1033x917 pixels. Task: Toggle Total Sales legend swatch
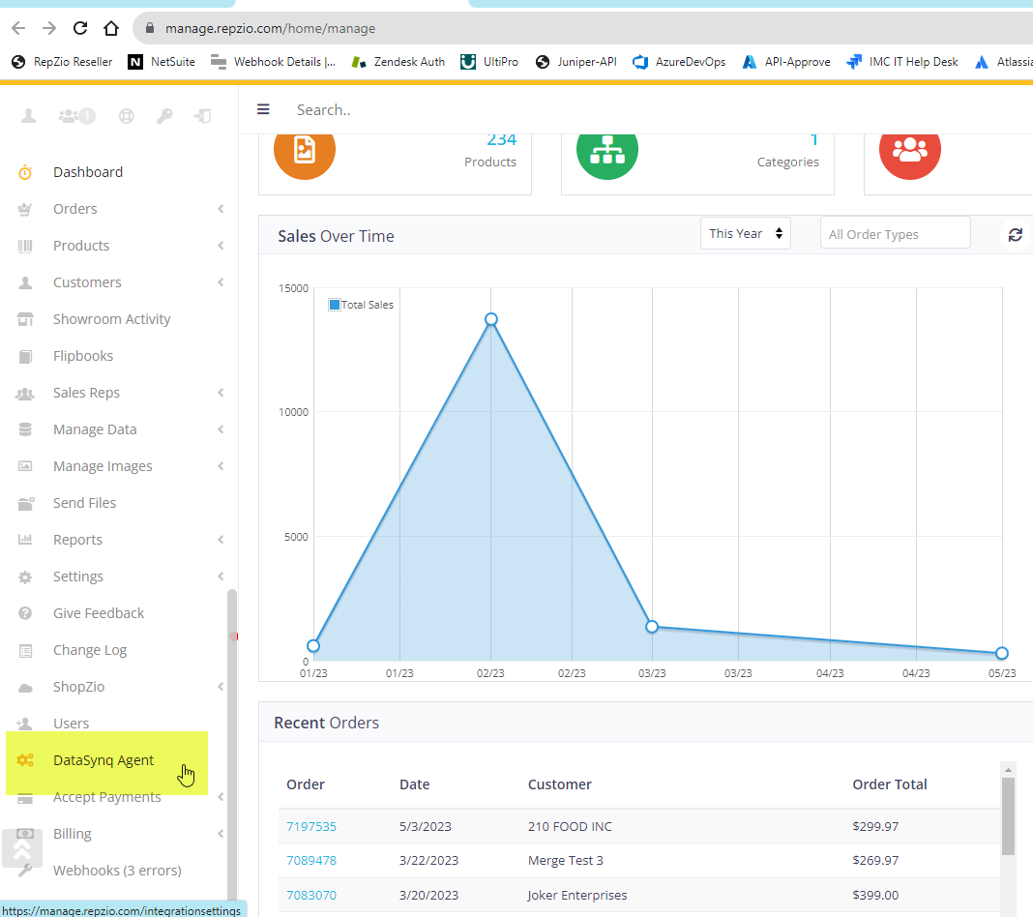335,305
